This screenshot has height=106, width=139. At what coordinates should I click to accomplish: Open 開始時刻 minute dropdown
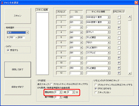click(73, 92)
